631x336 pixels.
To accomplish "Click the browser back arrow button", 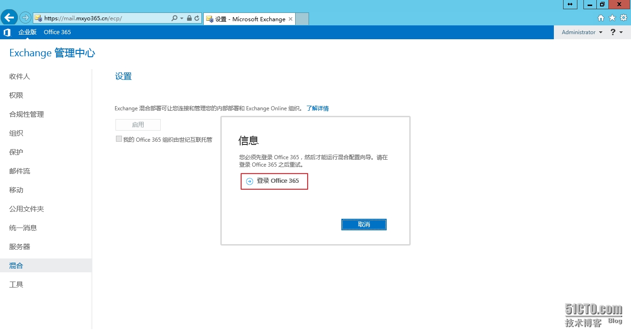I will 9,18.
